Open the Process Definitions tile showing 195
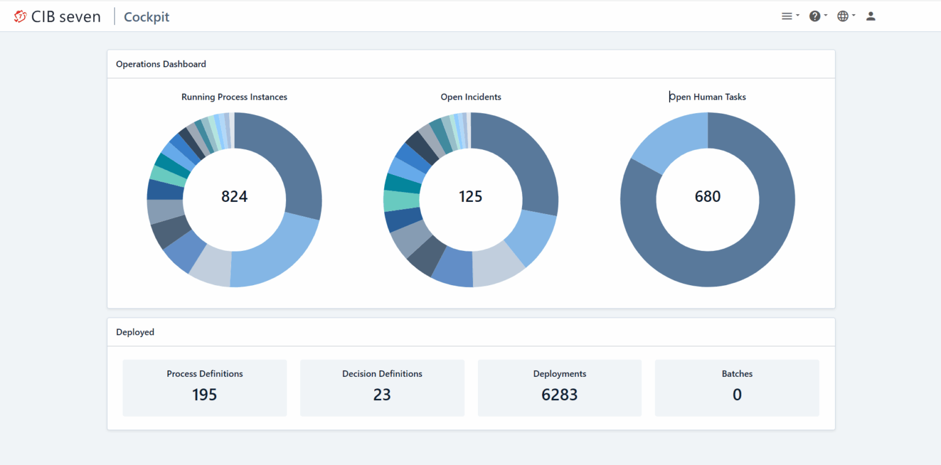This screenshot has width=941, height=465. pyautogui.click(x=205, y=388)
